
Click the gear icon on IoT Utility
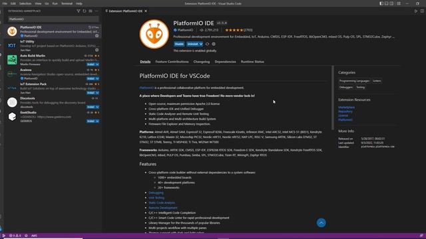tap(97, 50)
